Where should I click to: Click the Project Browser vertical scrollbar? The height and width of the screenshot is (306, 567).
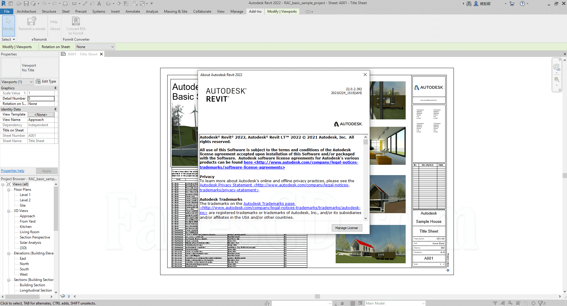click(56, 208)
